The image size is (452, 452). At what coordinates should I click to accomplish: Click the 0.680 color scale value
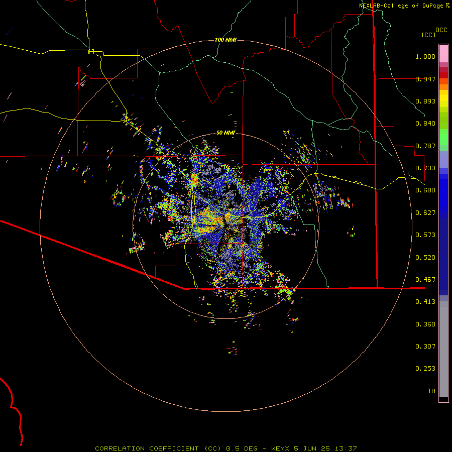[x=425, y=190]
